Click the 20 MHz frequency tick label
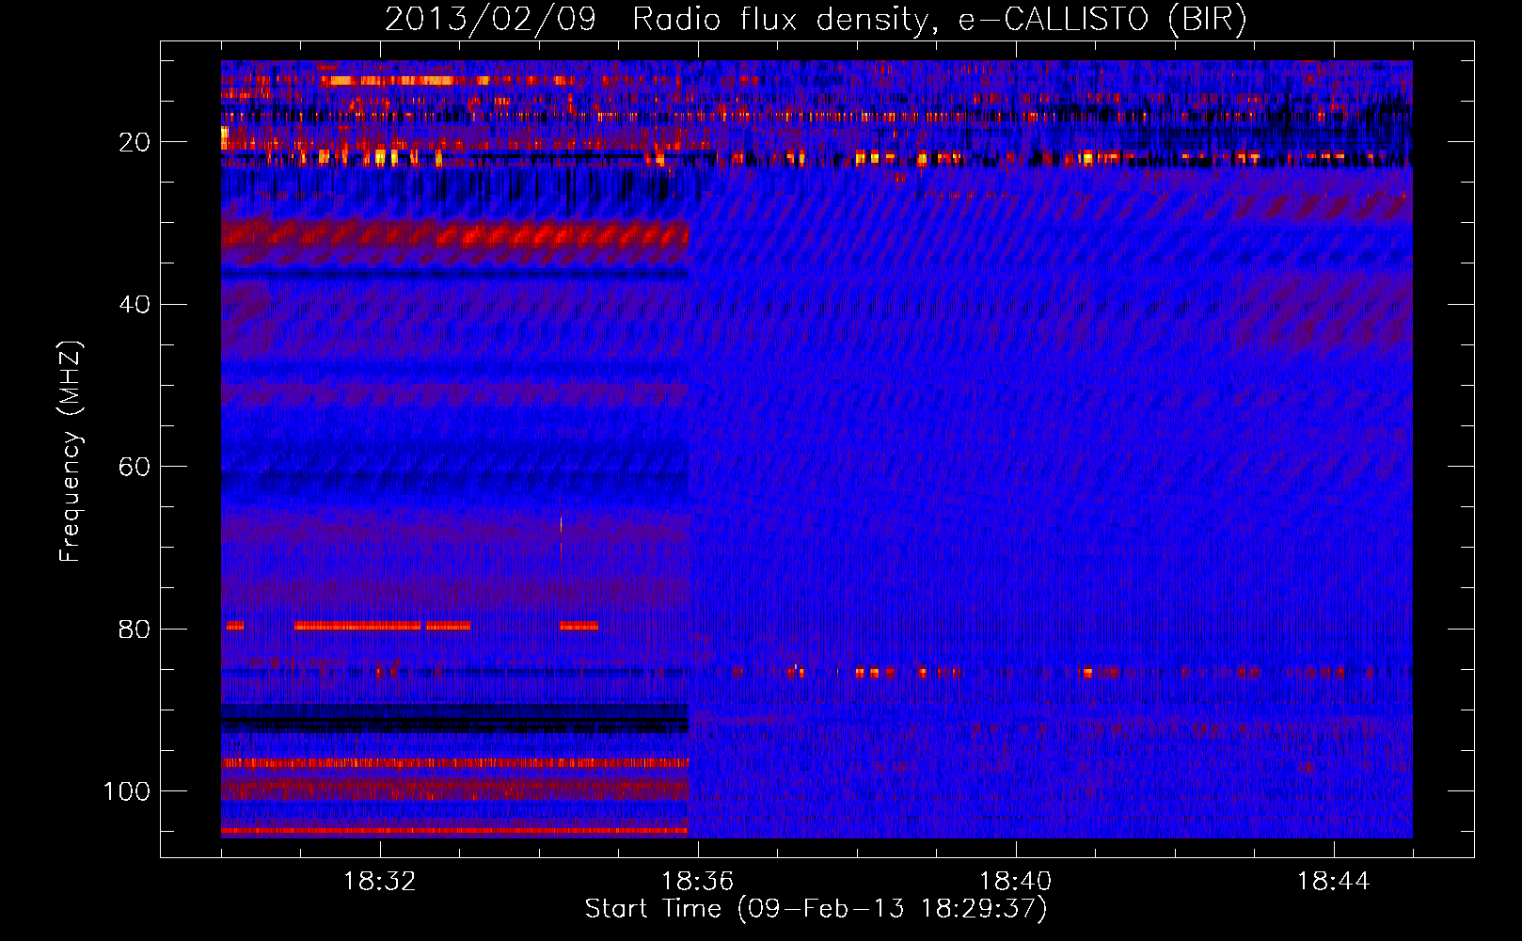 [135, 142]
